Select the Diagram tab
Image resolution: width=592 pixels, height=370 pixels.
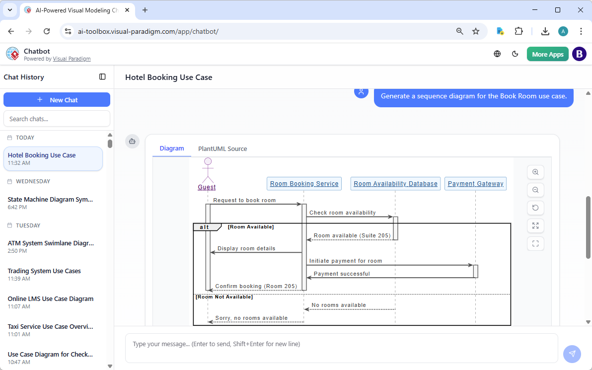click(x=172, y=148)
